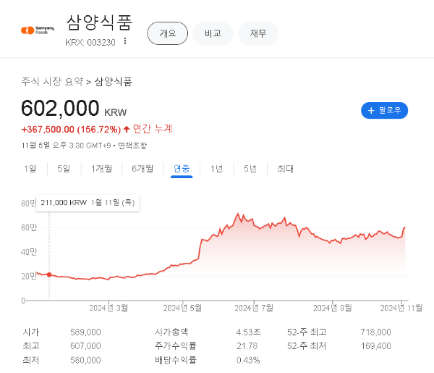Click the 배당수익률 label
This screenshot has width=434, height=373.
tap(176, 360)
